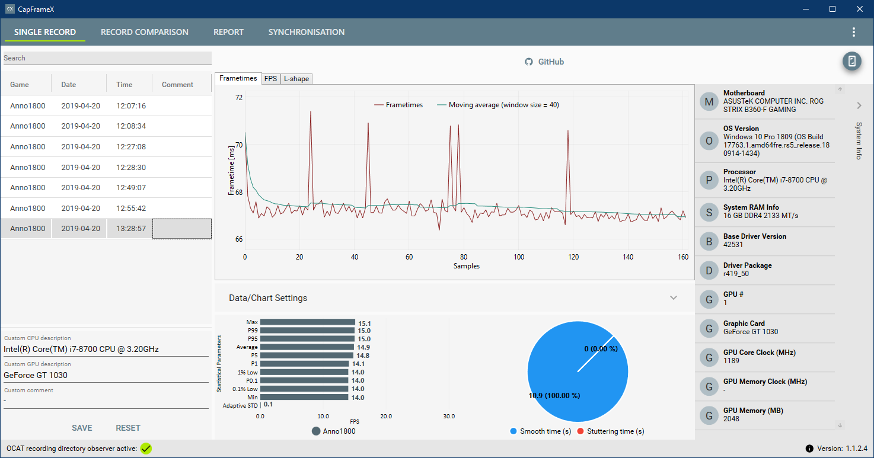This screenshot has height=458, width=874.
Task: Click the Processor 'P' avatar icon
Action: coord(709,180)
